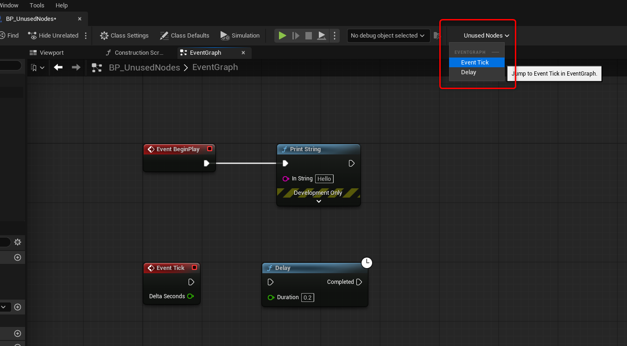Viewport: 627px width, 346px height.
Task: Click the Stop simulation icon
Action: [x=309, y=36]
